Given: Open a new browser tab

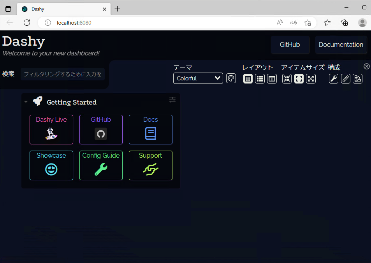Looking at the screenshot, I should pos(117,9).
